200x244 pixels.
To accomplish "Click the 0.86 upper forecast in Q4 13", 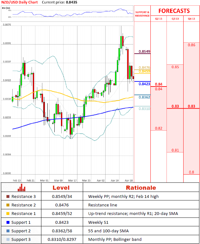I will point(191,45).
